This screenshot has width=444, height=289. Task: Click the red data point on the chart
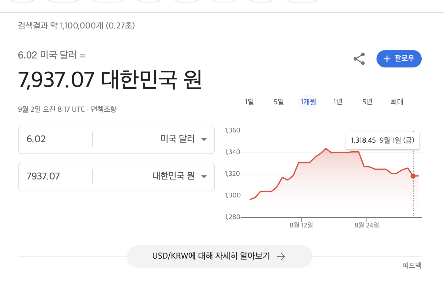(x=413, y=176)
